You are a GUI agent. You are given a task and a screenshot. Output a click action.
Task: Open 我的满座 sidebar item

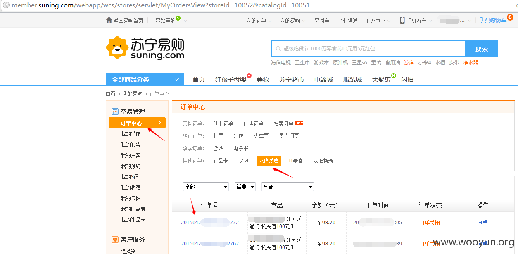pos(131,134)
